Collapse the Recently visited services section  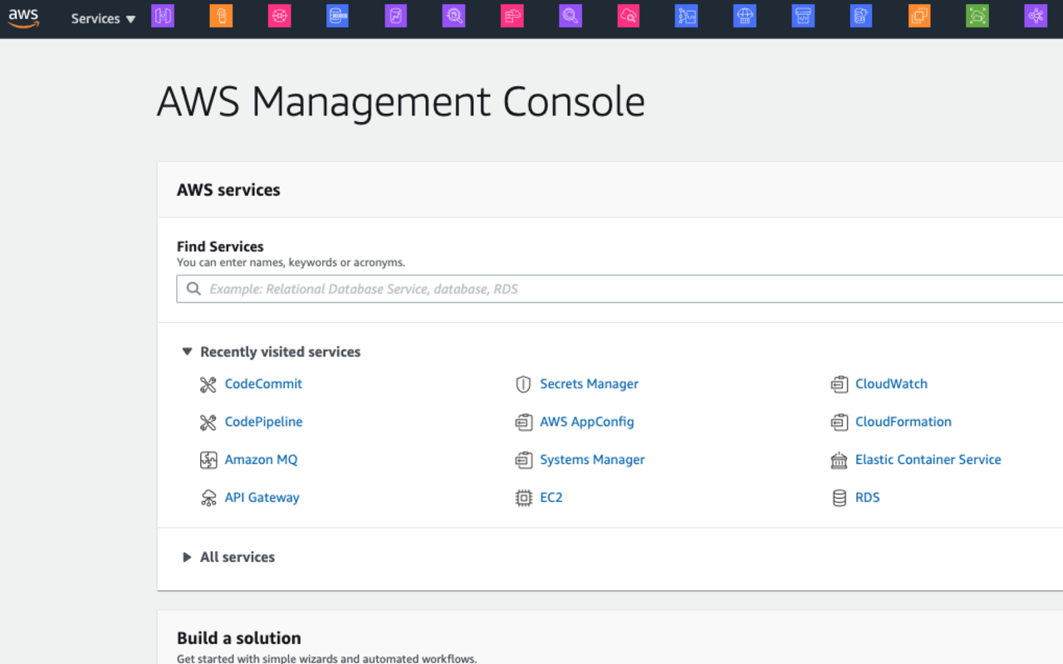tap(187, 352)
